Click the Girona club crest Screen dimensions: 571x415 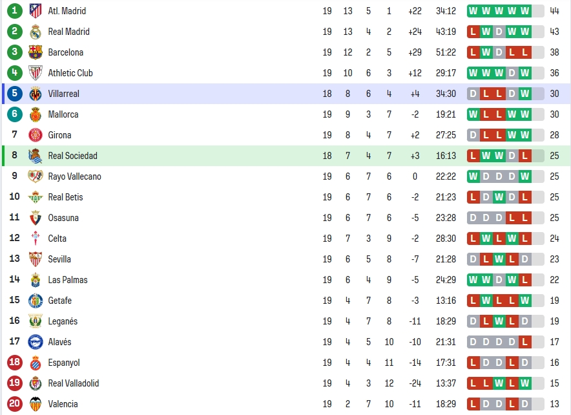coord(36,135)
